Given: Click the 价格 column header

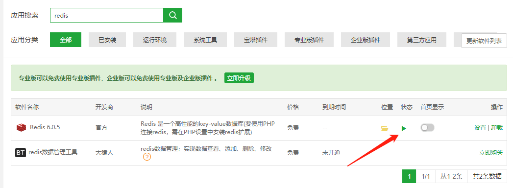Looking at the screenshot, I should tap(293, 107).
